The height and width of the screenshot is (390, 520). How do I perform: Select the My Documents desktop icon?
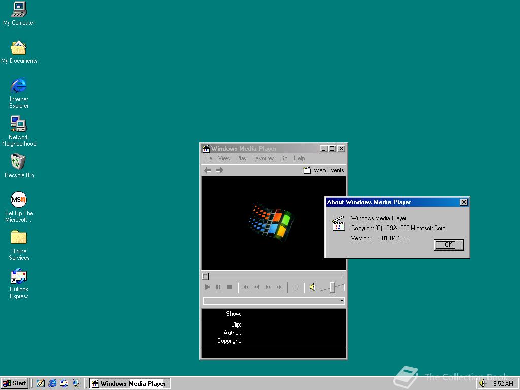(19, 52)
